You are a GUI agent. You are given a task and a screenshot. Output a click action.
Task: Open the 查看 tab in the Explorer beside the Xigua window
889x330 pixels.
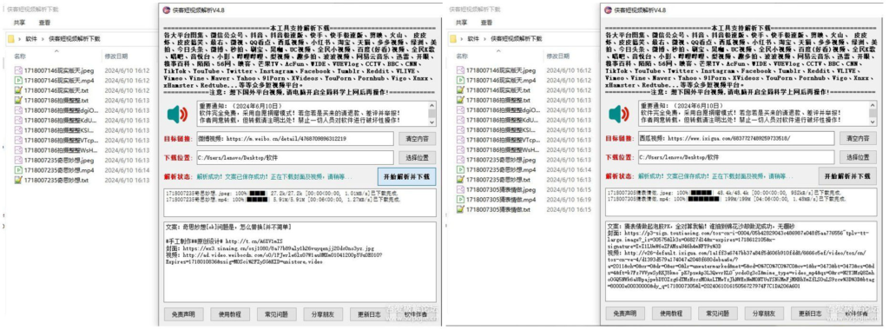[x=486, y=23]
